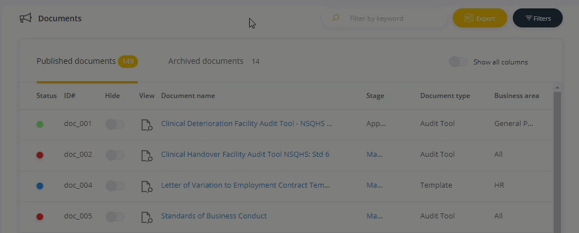Open Standards of Business Conduct link

(214, 216)
